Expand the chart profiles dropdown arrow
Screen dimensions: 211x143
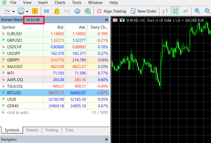[27, 12]
